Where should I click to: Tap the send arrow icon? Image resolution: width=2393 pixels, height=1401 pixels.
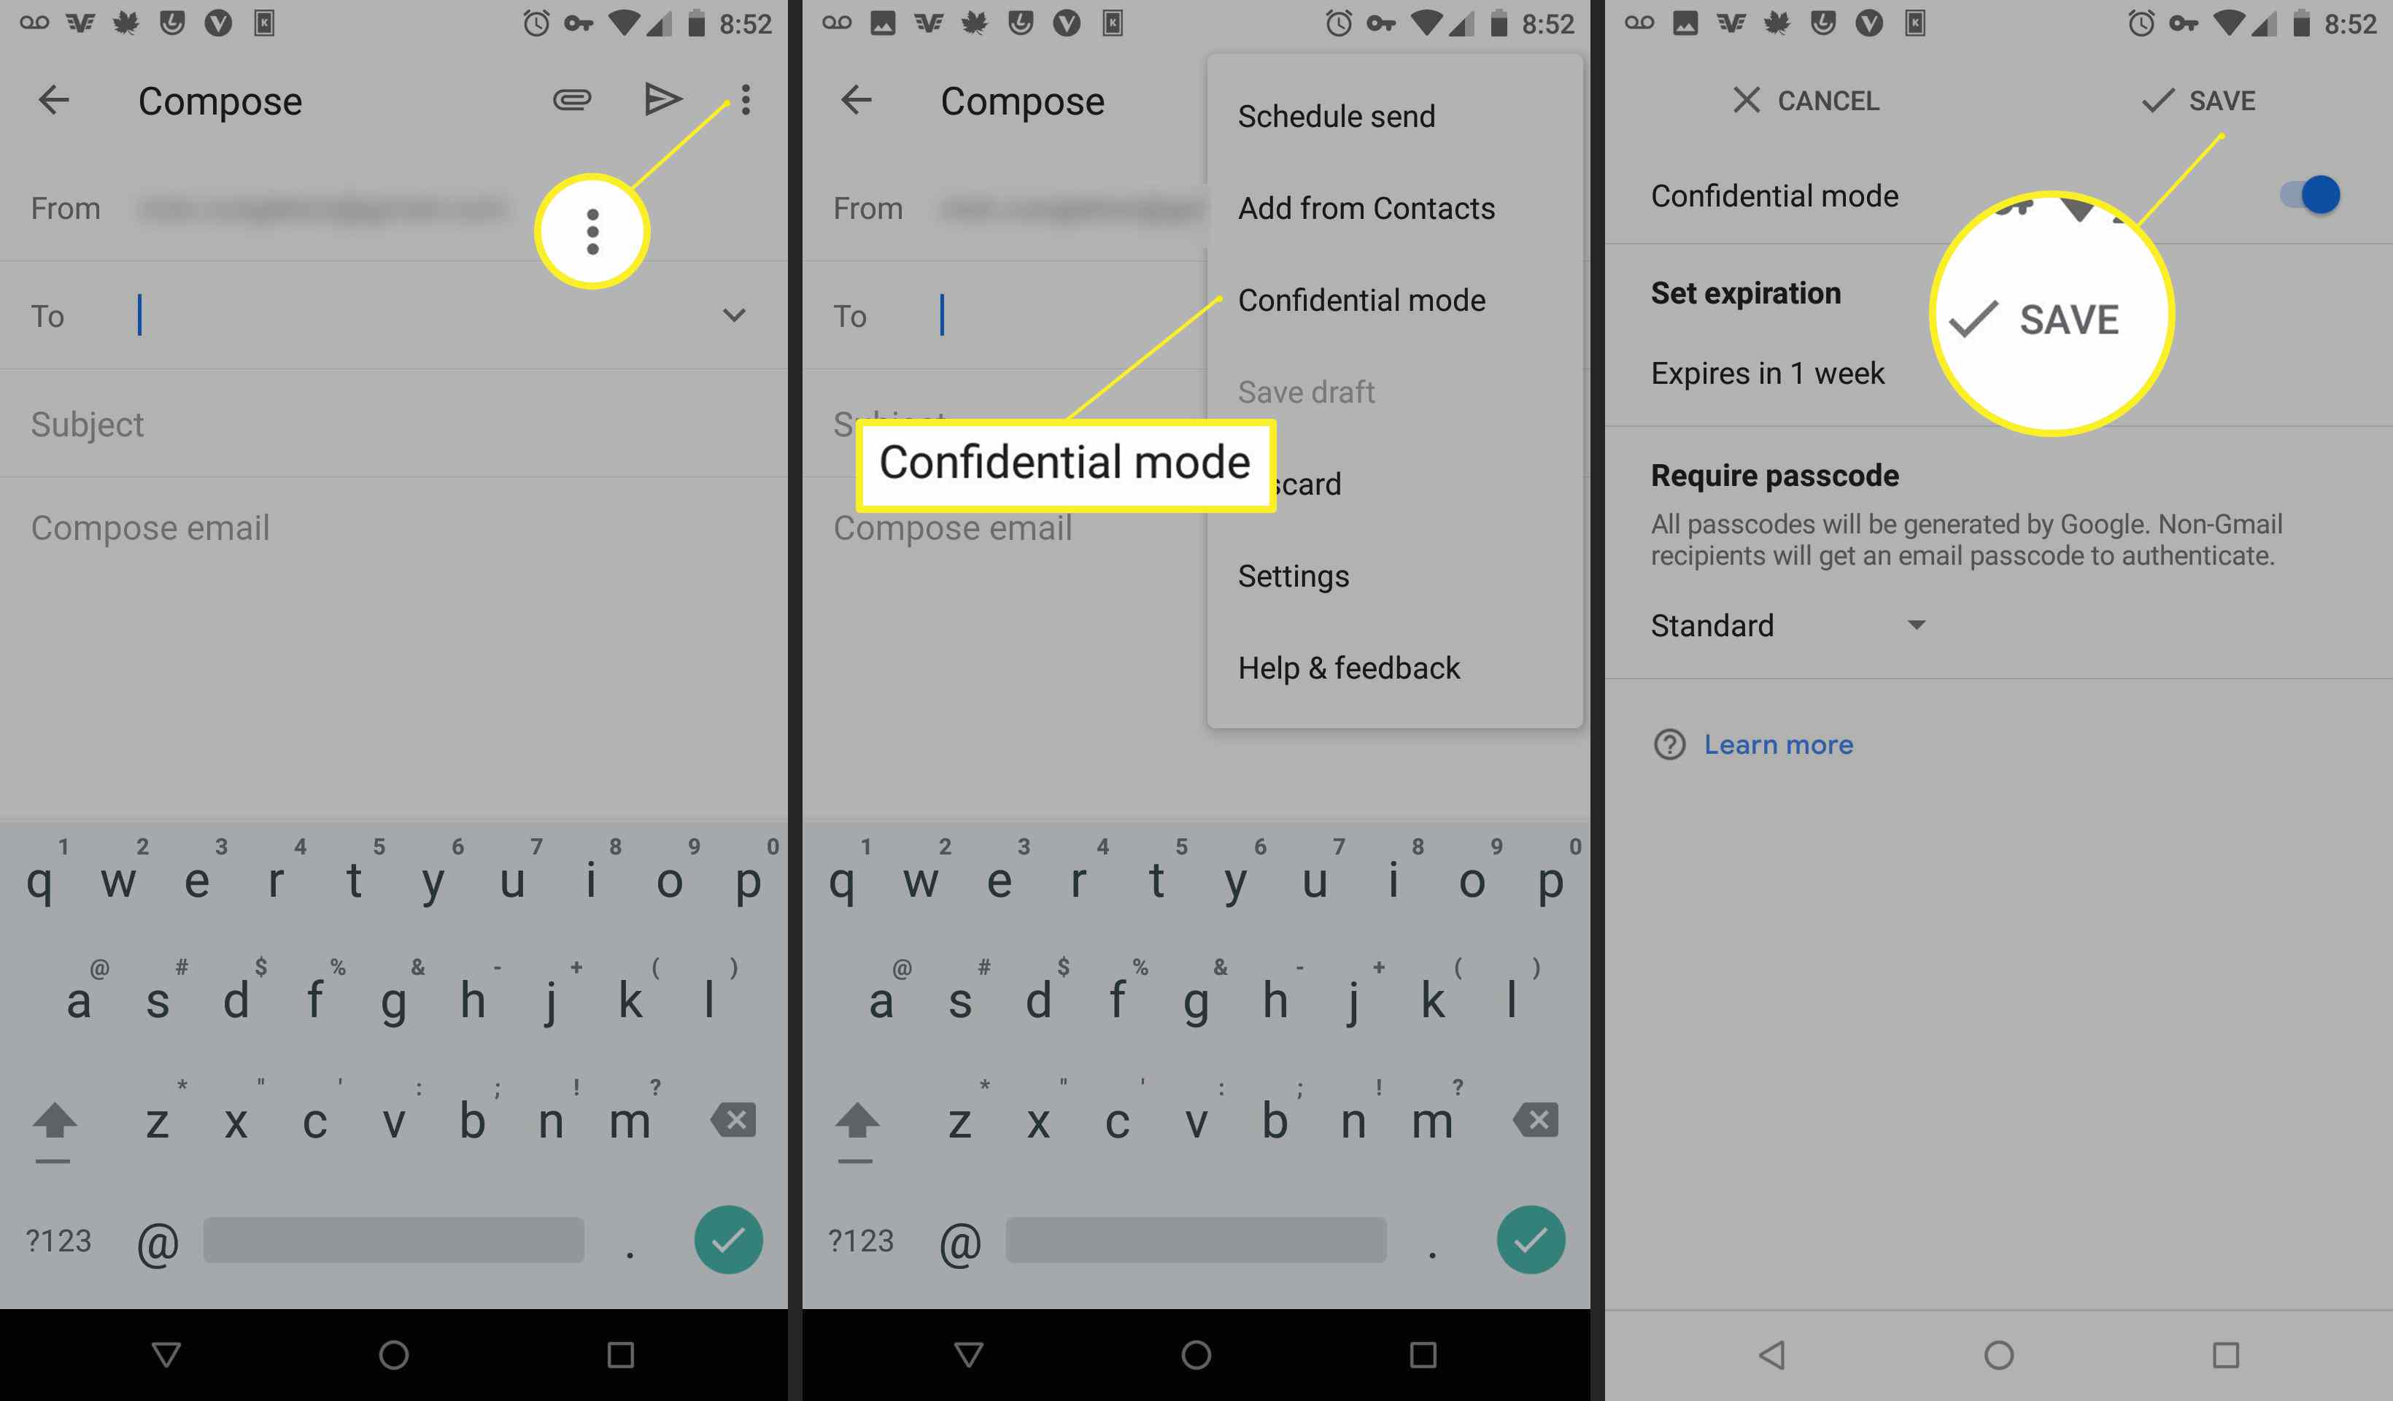[660, 100]
